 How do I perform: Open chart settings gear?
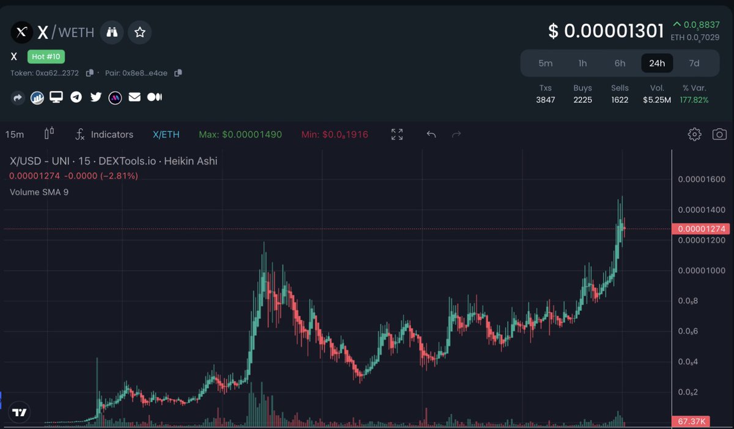(x=694, y=134)
